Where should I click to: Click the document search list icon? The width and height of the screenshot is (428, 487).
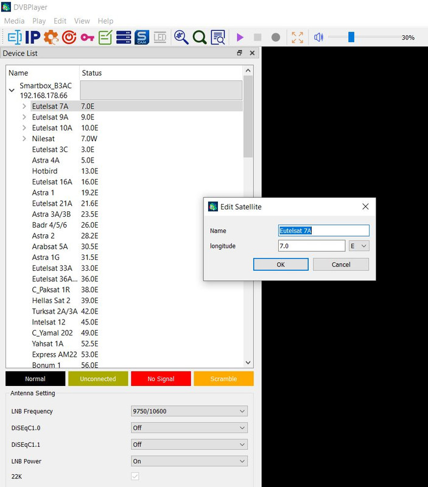218,37
